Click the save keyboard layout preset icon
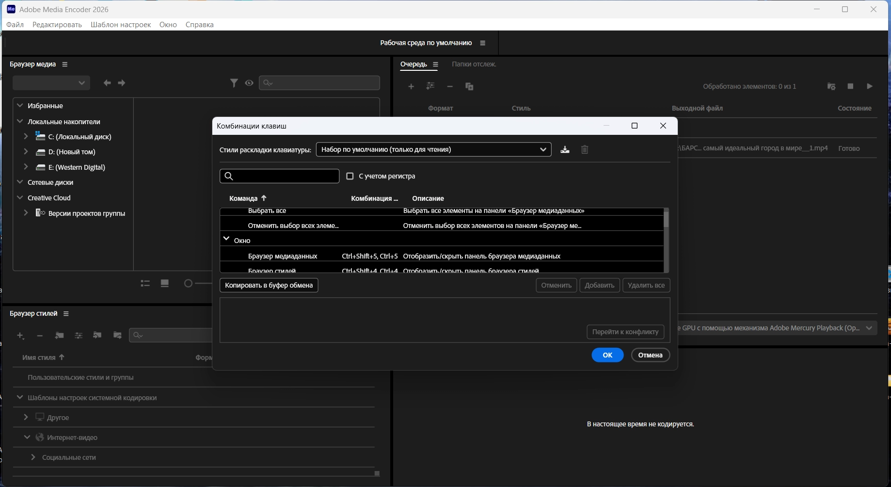Viewport: 891px width, 487px height. pos(565,149)
